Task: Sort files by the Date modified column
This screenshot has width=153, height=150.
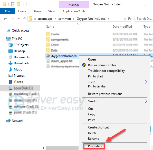Action: click(x=122, y=27)
